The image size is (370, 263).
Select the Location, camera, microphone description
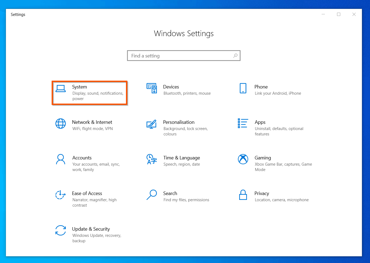pyautogui.click(x=281, y=200)
